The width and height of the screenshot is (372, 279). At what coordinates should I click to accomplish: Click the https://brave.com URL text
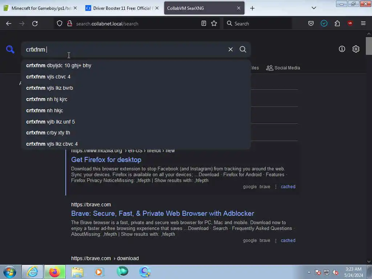pos(91,205)
